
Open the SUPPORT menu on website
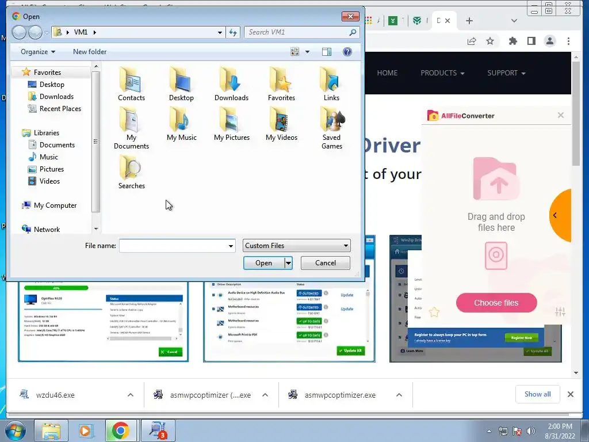click(x=506, y=73)
